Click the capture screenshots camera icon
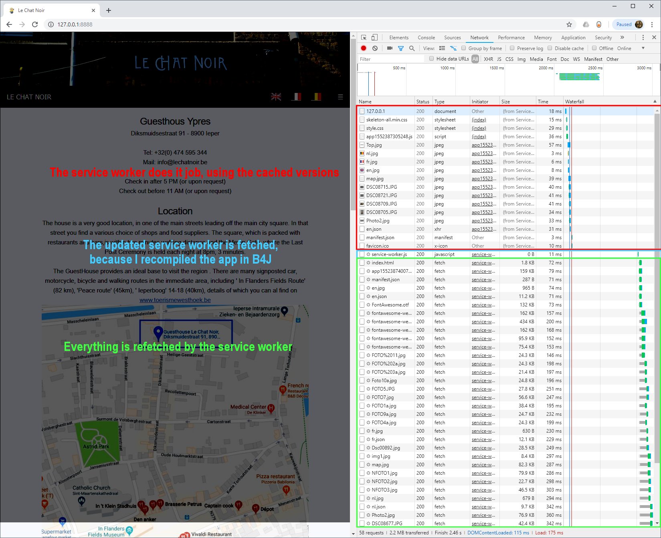This screenshot has height=538, width=661. [x=390, y=48]
